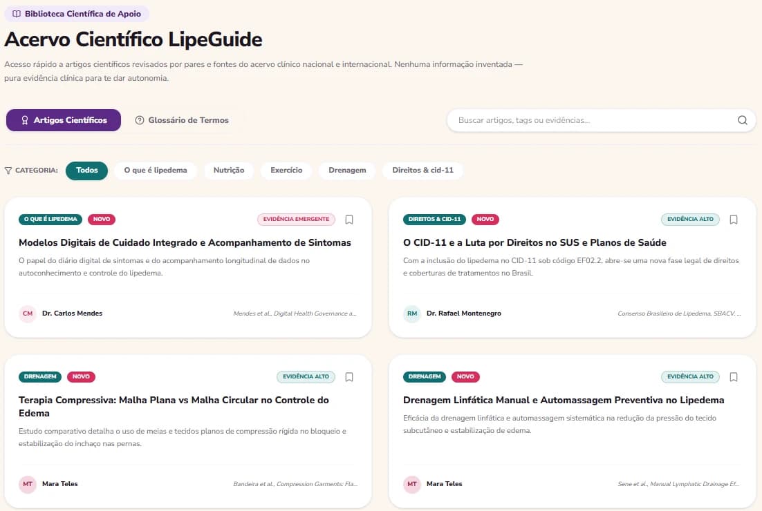Filter by Direitos & cid-11 category
Viewport: 762px width, 511px height.
click(422, 171)
